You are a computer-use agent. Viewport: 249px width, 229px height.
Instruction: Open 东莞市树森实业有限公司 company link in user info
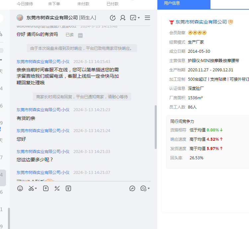pos(201,22)
